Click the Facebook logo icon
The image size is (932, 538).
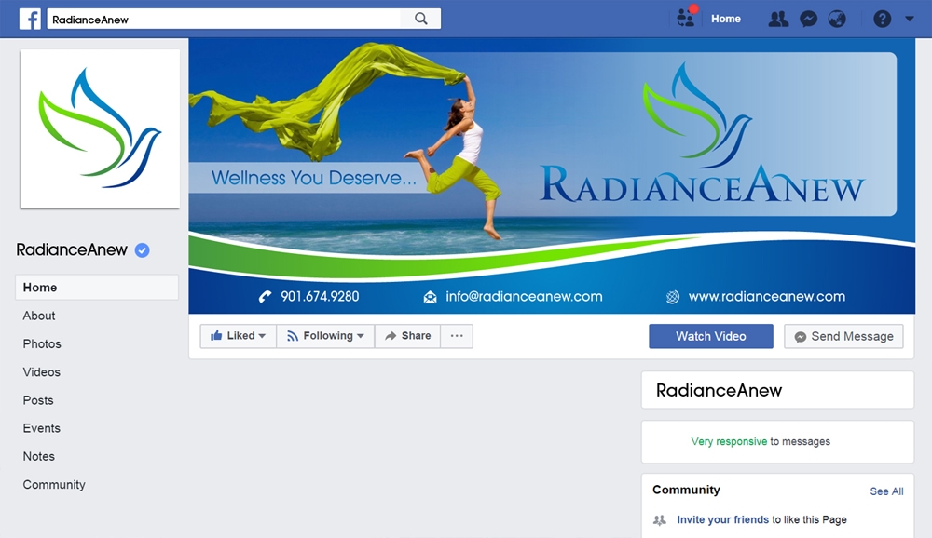[x=30, y=19]
